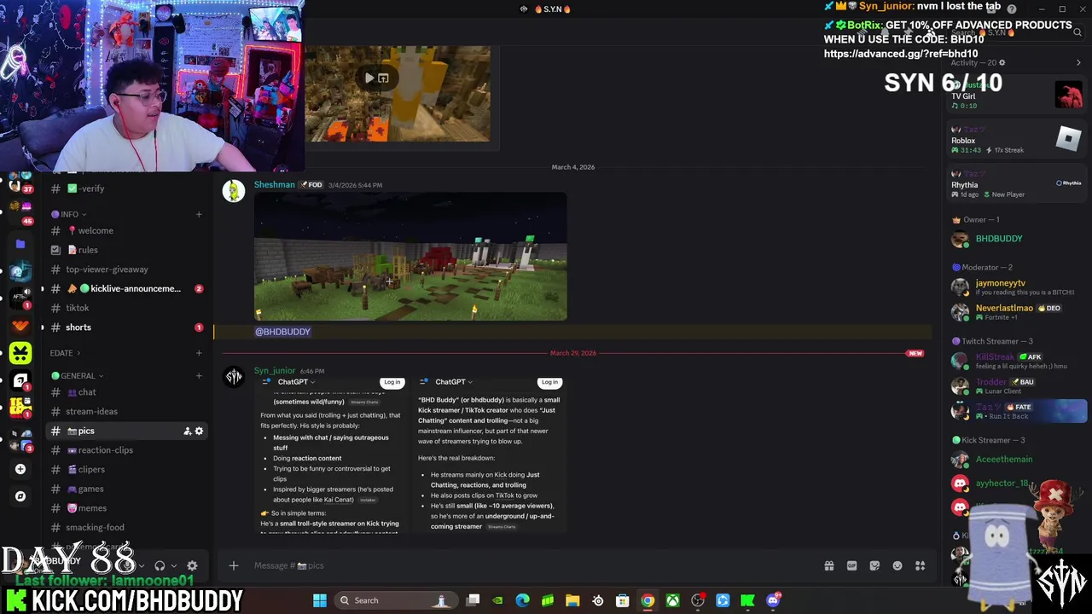Open the stream-ideas channel
1092x614 pixels.
click(x=126, y=411)
